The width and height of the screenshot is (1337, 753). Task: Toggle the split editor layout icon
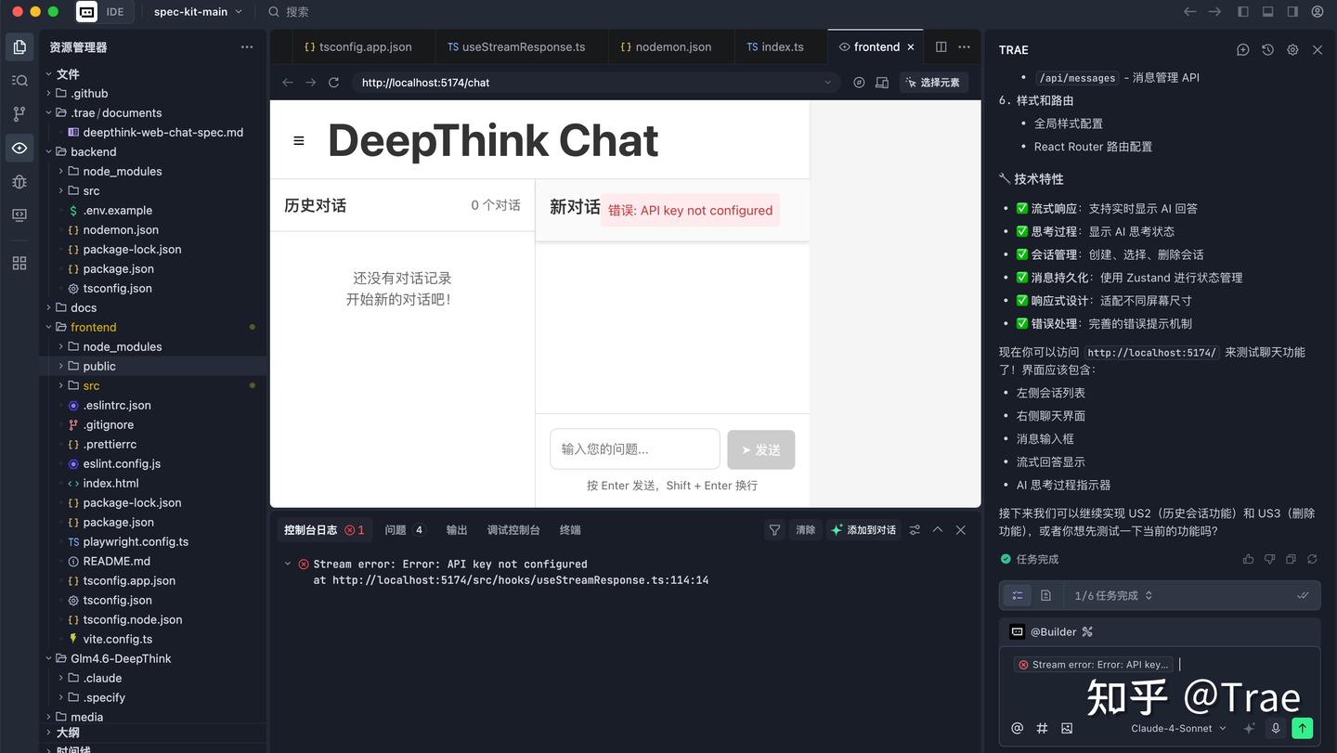[941, 45]
